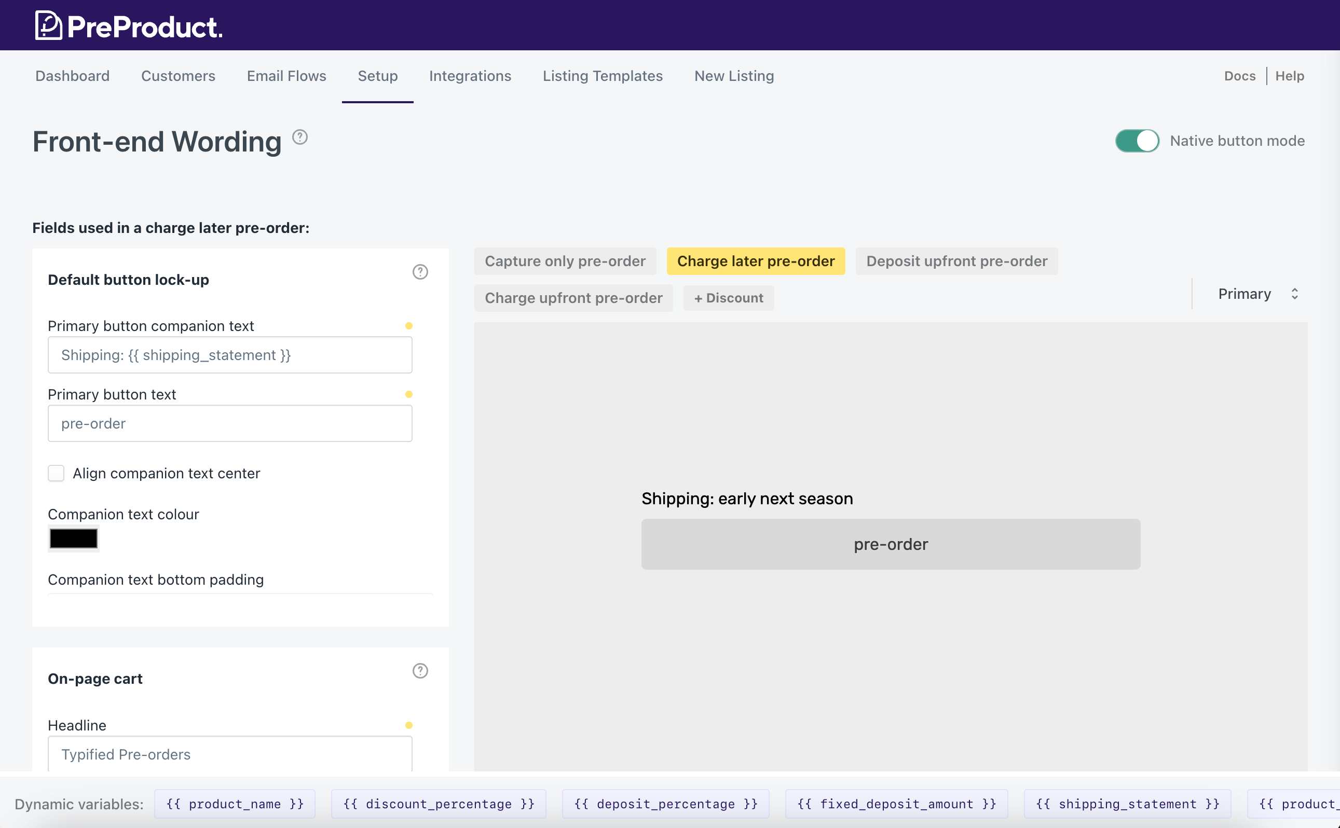Screen dimensions: 1340x828
Task: Click the + Discount button
Action: (728, 298)
